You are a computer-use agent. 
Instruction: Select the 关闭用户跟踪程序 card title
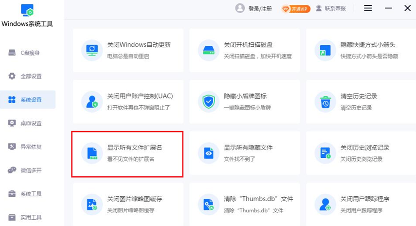click(365, 199)
